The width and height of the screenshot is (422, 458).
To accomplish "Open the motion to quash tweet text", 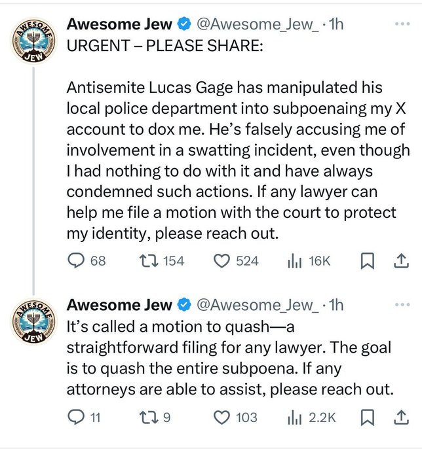I will (230, 358).
